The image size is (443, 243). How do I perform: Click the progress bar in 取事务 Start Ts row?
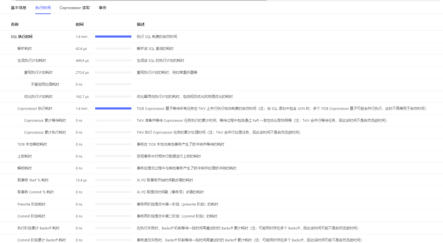click(113, 180)
